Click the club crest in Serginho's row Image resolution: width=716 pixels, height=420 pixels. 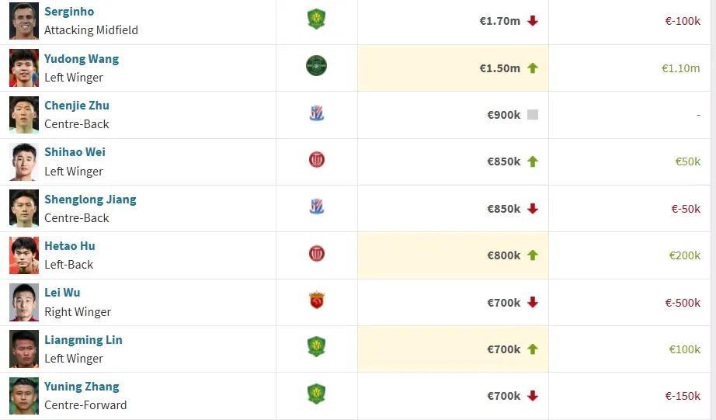(316, 19)
